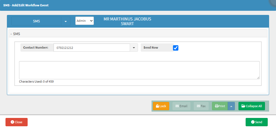Click the 'Send Now' label

(151, 48)
